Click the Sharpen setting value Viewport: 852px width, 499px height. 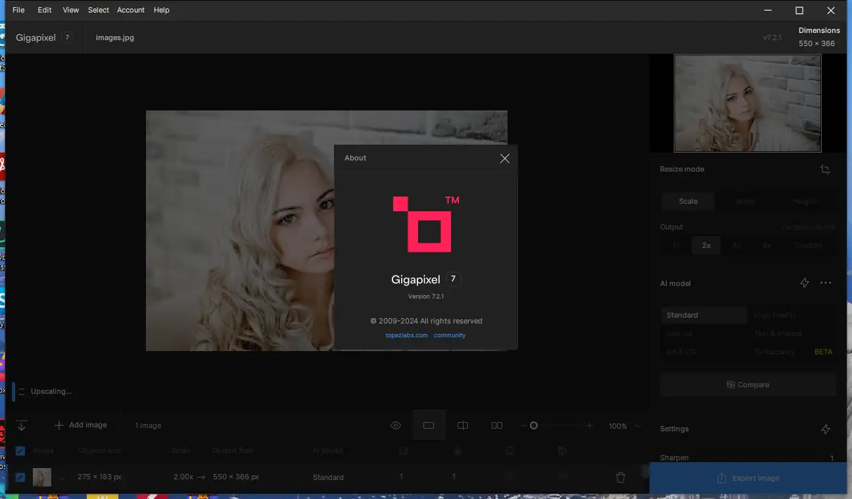pos(832,458)
